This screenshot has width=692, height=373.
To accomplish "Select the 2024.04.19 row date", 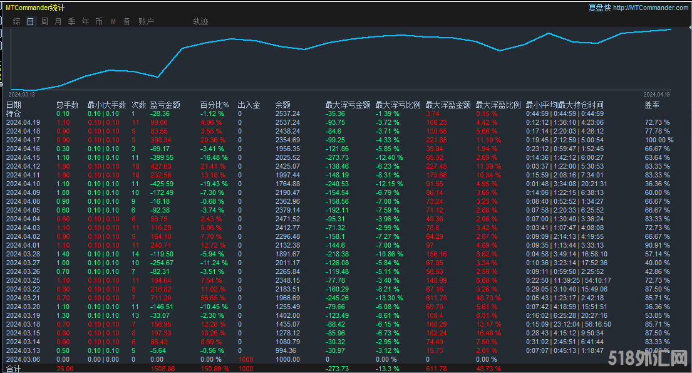I will tap(23, 123).
